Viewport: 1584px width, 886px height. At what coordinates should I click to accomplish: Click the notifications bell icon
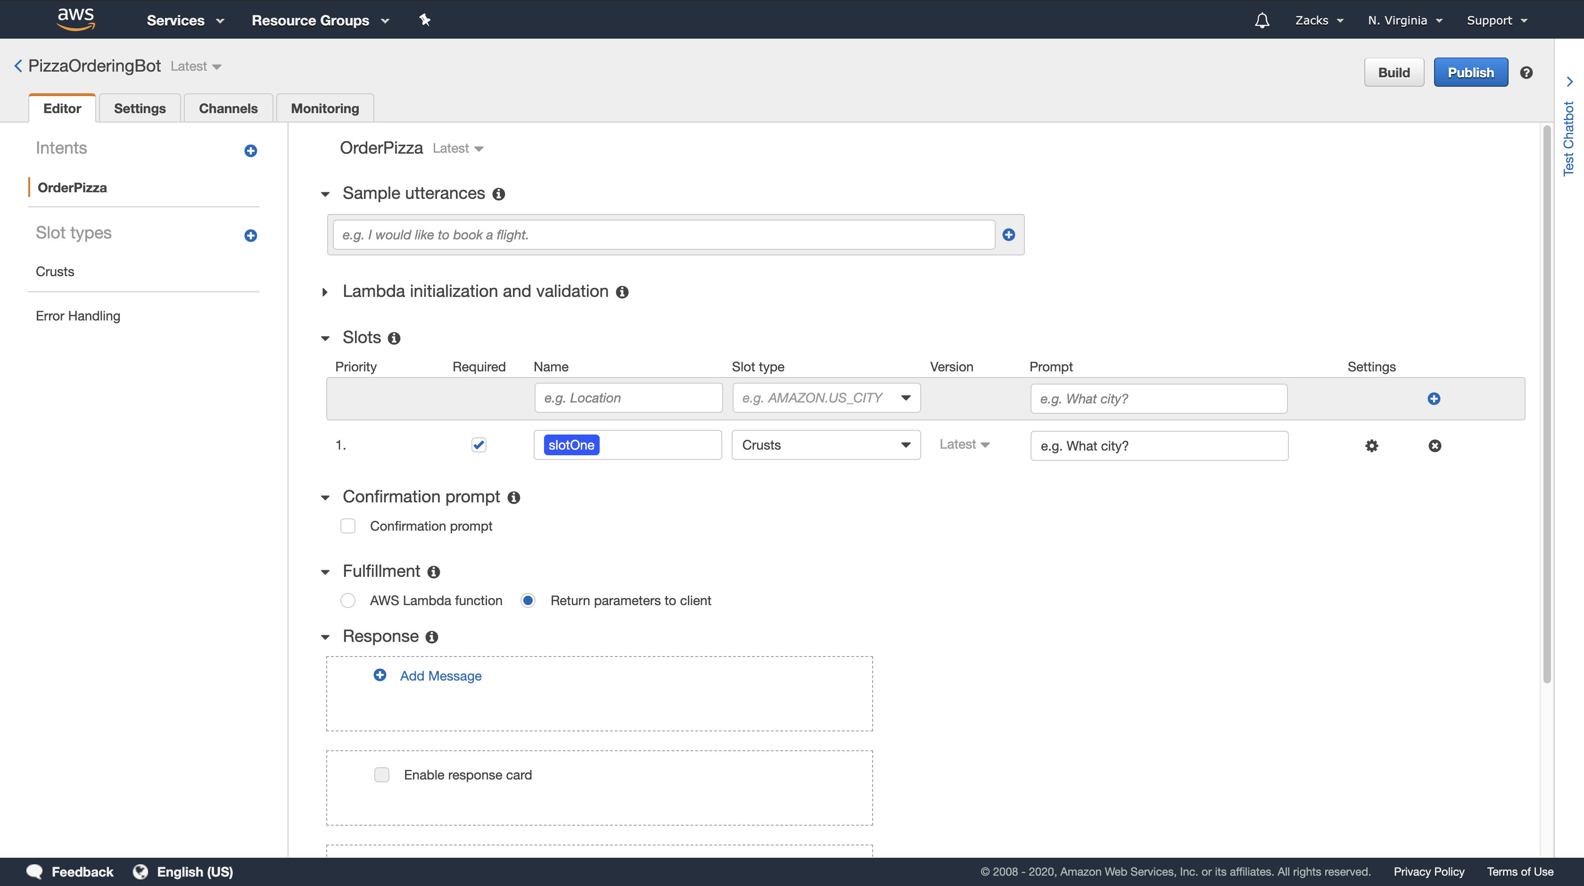[1262, 20]
